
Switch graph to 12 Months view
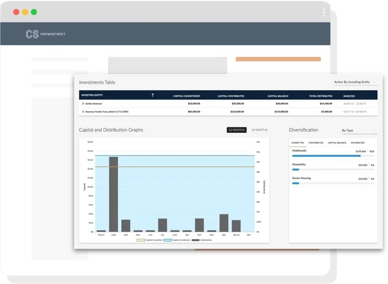(237, 130)
